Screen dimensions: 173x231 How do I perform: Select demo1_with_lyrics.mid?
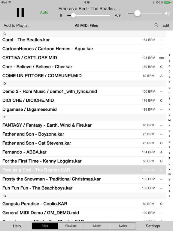83,91
